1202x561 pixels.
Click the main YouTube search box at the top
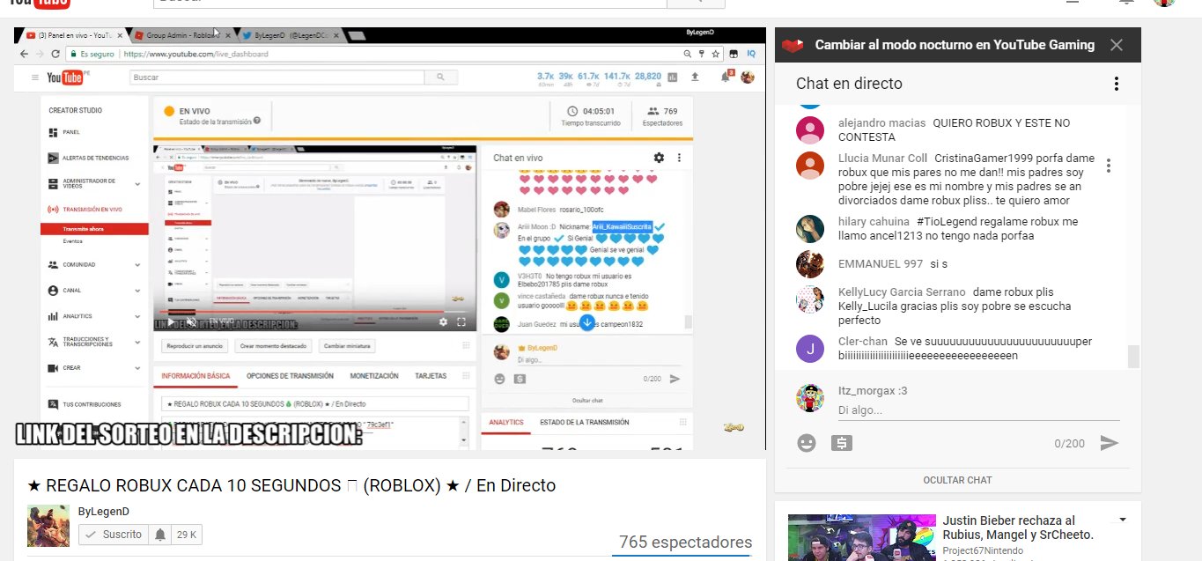point(409,3)
